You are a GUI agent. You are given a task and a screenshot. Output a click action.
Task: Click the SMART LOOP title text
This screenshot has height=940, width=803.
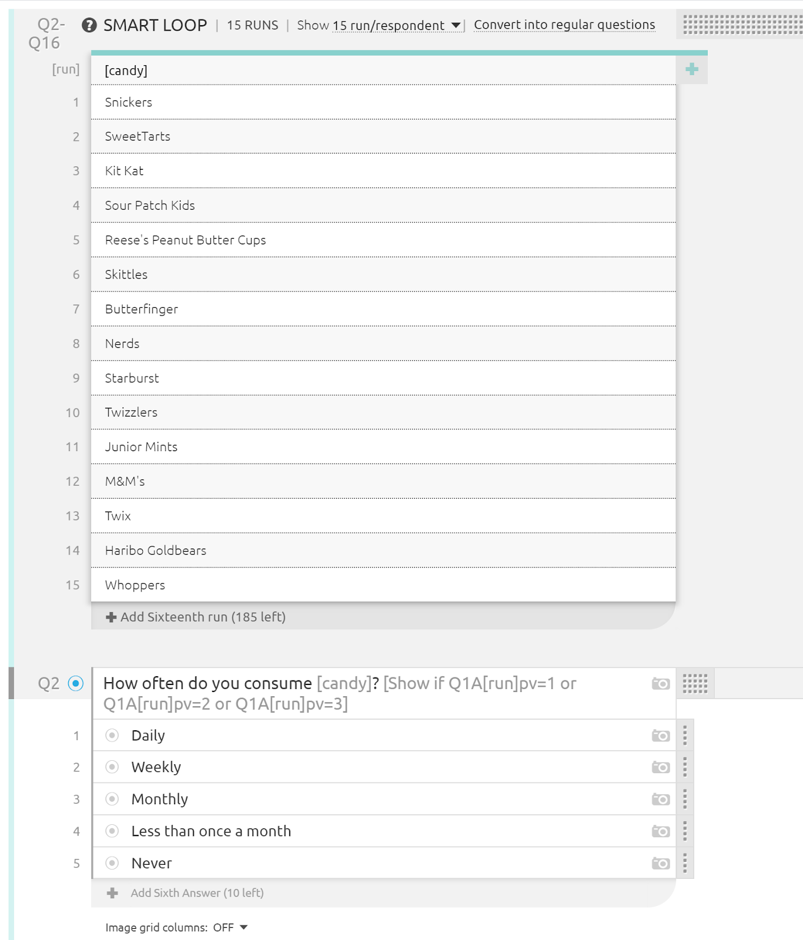[155, 25]
